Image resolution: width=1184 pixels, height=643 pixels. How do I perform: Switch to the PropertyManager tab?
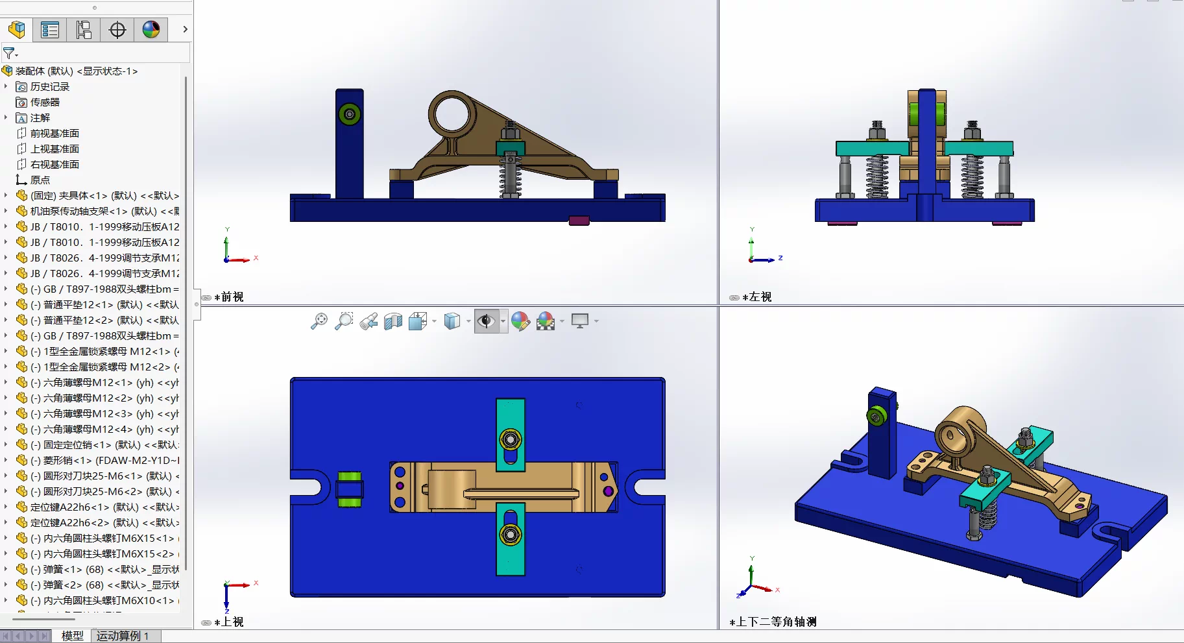[x=50, y=29]
